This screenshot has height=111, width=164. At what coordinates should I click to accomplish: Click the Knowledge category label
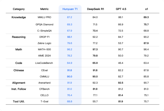[x=19, y=17]
